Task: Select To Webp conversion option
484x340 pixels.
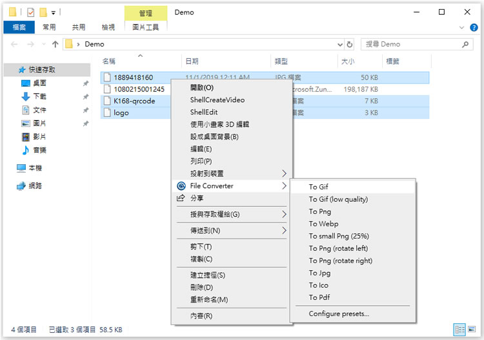Action: pos(323,224)
